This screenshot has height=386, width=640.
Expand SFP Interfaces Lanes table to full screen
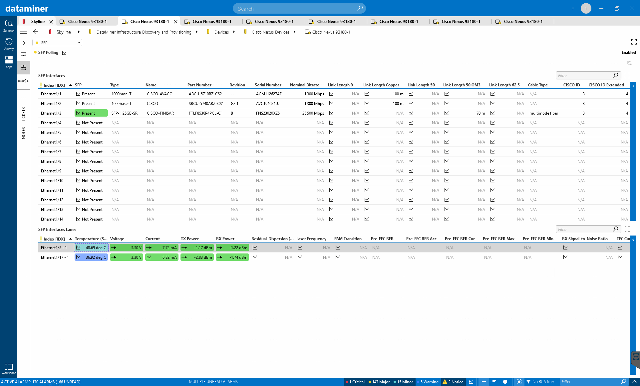(627, 229)
